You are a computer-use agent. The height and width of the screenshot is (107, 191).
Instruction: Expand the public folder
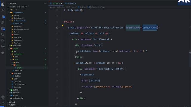click(x=15, y=90)
